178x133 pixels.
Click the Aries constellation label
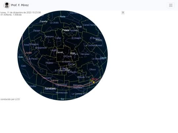tap(26, 45)
